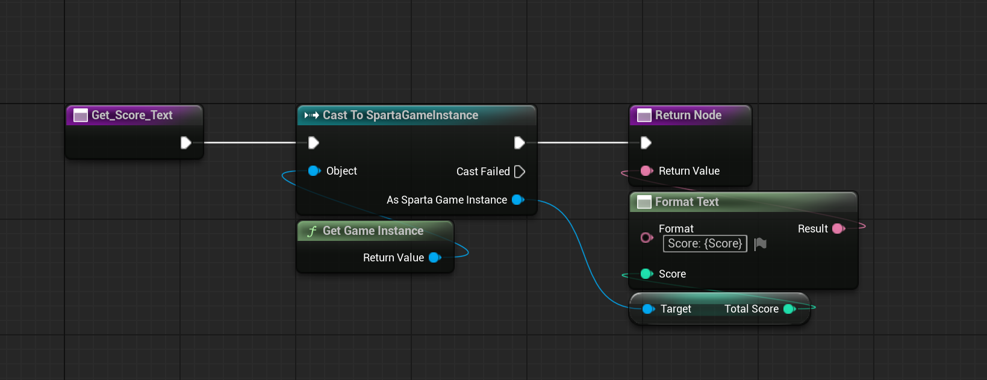Click the Format Text Result output pin
This screenshot has height=380, width=987.
click(x=838, y=229)
